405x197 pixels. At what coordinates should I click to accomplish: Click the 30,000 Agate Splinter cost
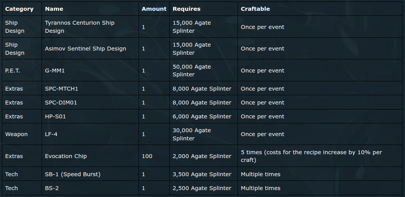coord(192,134)
